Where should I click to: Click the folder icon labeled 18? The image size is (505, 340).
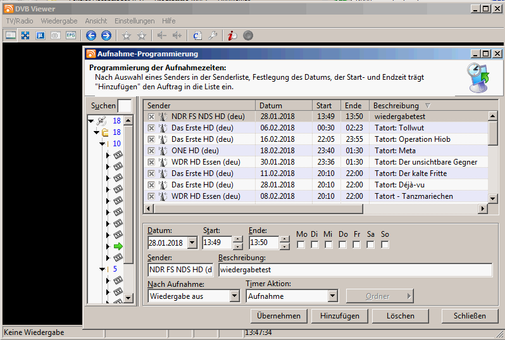[x=105, y=132]
